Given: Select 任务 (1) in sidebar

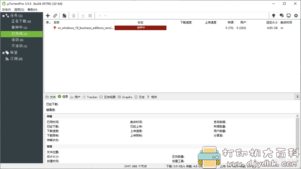Looking at the screenshot, I should 21,16.
